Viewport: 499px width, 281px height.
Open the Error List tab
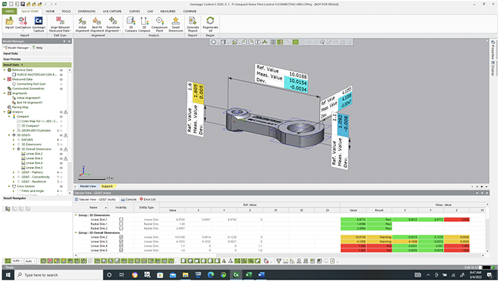click(148, 199)
